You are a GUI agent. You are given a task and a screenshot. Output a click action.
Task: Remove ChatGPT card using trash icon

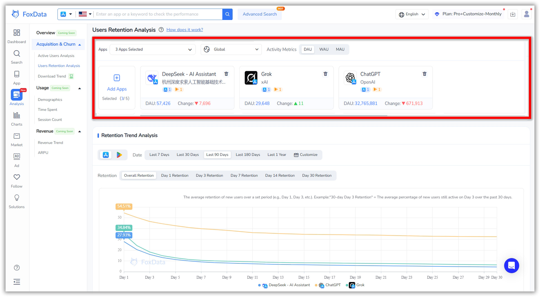424,74
